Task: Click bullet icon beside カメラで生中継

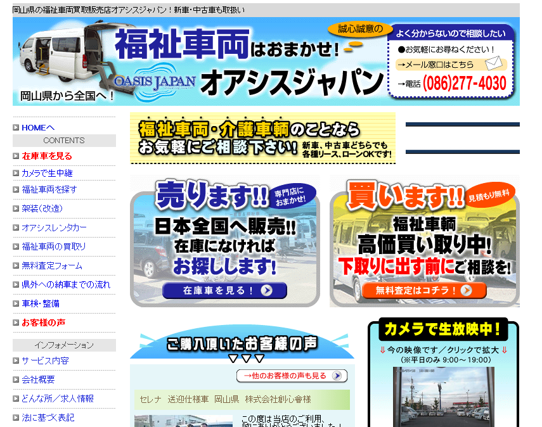Action: point(16,173)
